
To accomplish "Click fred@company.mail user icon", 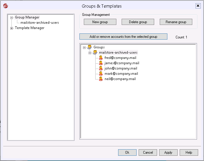I will point(101,58).
